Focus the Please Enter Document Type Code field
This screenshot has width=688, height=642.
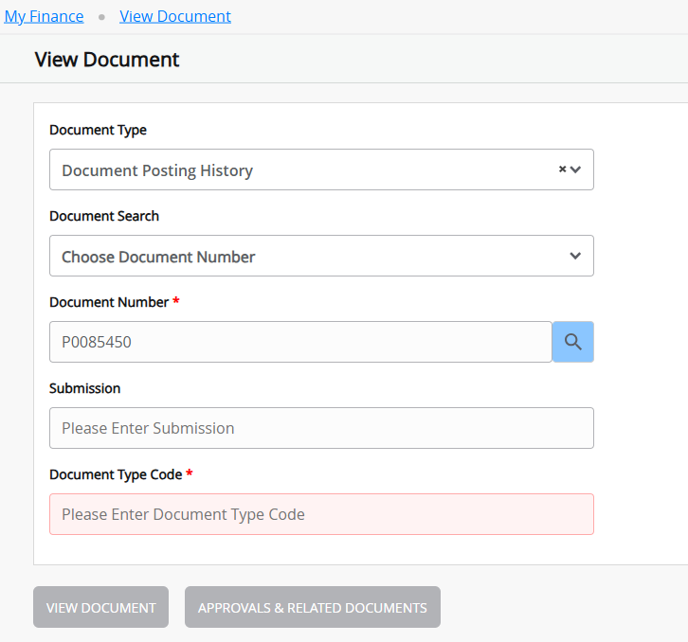pos(321,514)
